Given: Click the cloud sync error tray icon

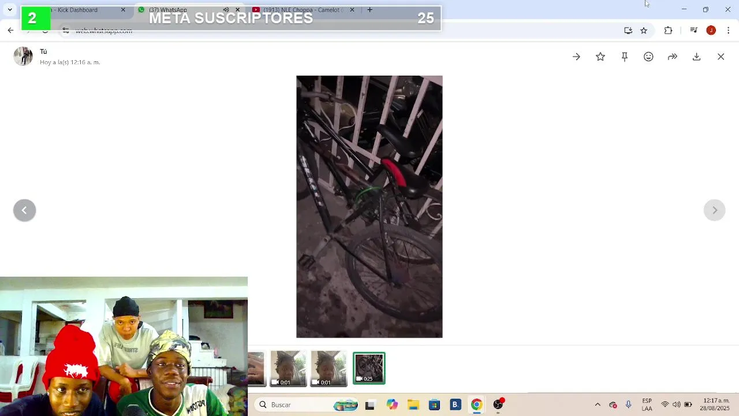Looking at the screenshot, I should (x=613, y=405).
